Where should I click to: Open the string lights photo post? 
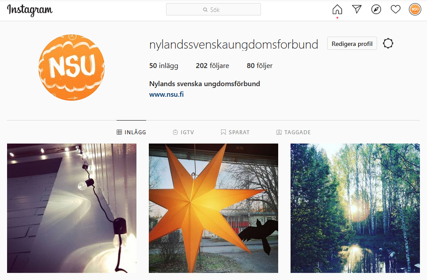pos(72,208)
